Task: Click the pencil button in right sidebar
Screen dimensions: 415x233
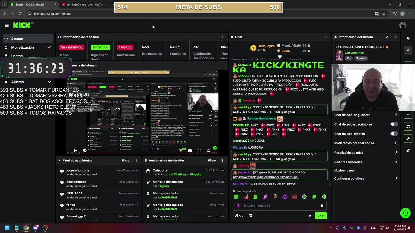Action: pos(408,50)
